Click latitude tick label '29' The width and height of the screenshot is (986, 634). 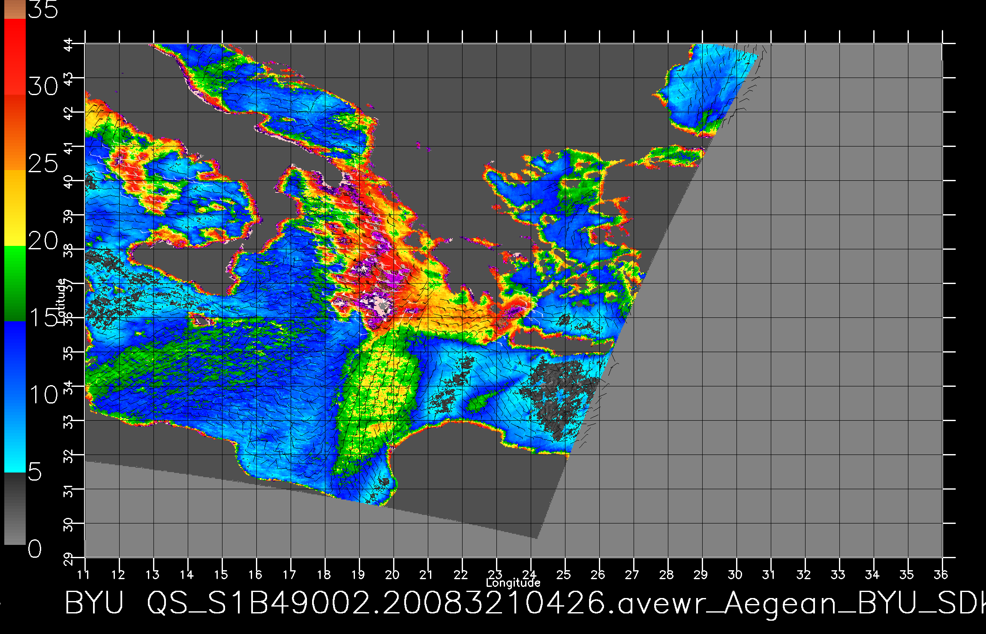pyautogui.click(x=69, y=559)
